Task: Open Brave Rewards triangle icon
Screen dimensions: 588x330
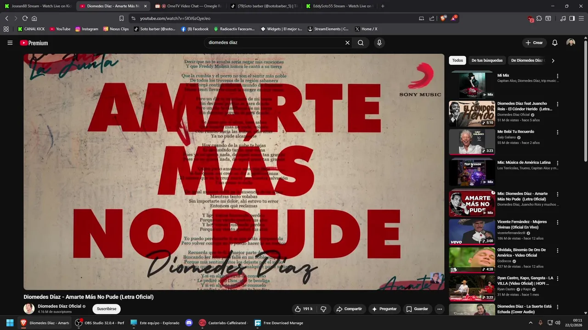Action: point(454,18)
